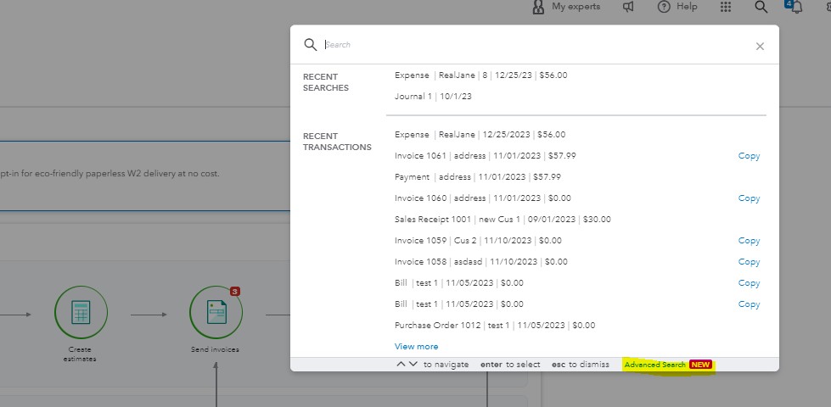This screenshot has height=407, width=831.
Task: Click the magnifier icon inside search dialog
Action: tap(311, 44)
